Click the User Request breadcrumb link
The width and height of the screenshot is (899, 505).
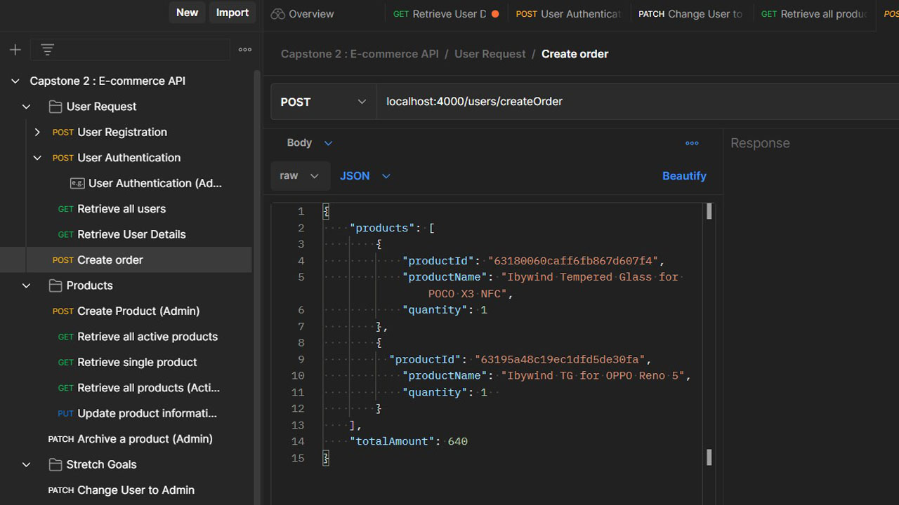(x=490, y=54)
